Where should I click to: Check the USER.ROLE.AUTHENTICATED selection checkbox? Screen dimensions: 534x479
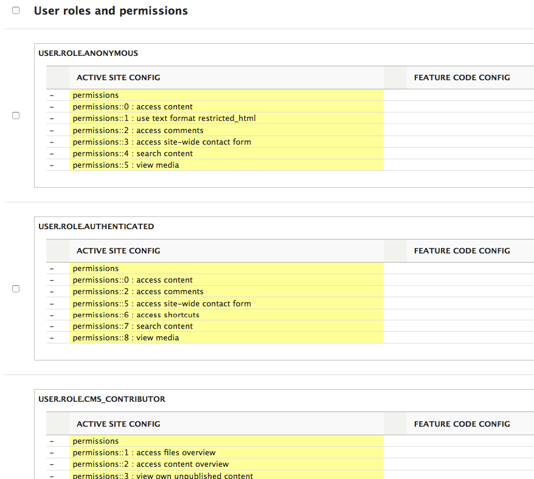[16, 289]
